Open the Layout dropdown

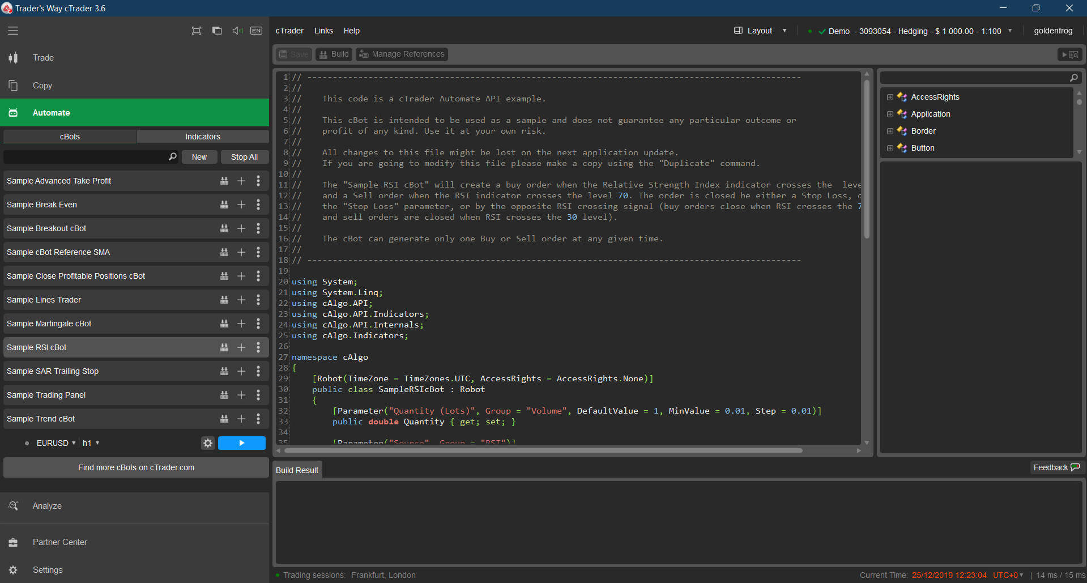click(760, 31)
